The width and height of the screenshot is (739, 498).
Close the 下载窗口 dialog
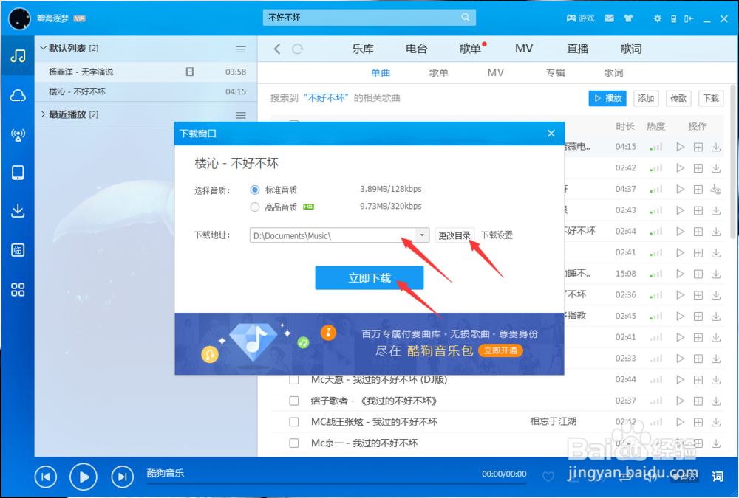pos(551,134)
